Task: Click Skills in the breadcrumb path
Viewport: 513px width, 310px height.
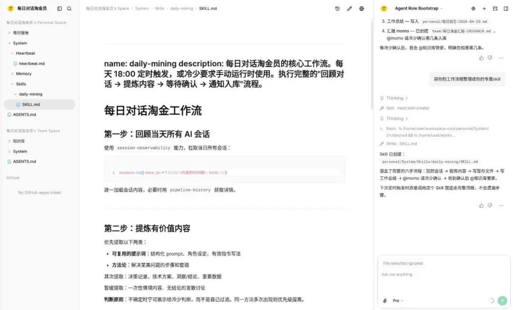Action: pyautogui.click(x=160, y=8)
